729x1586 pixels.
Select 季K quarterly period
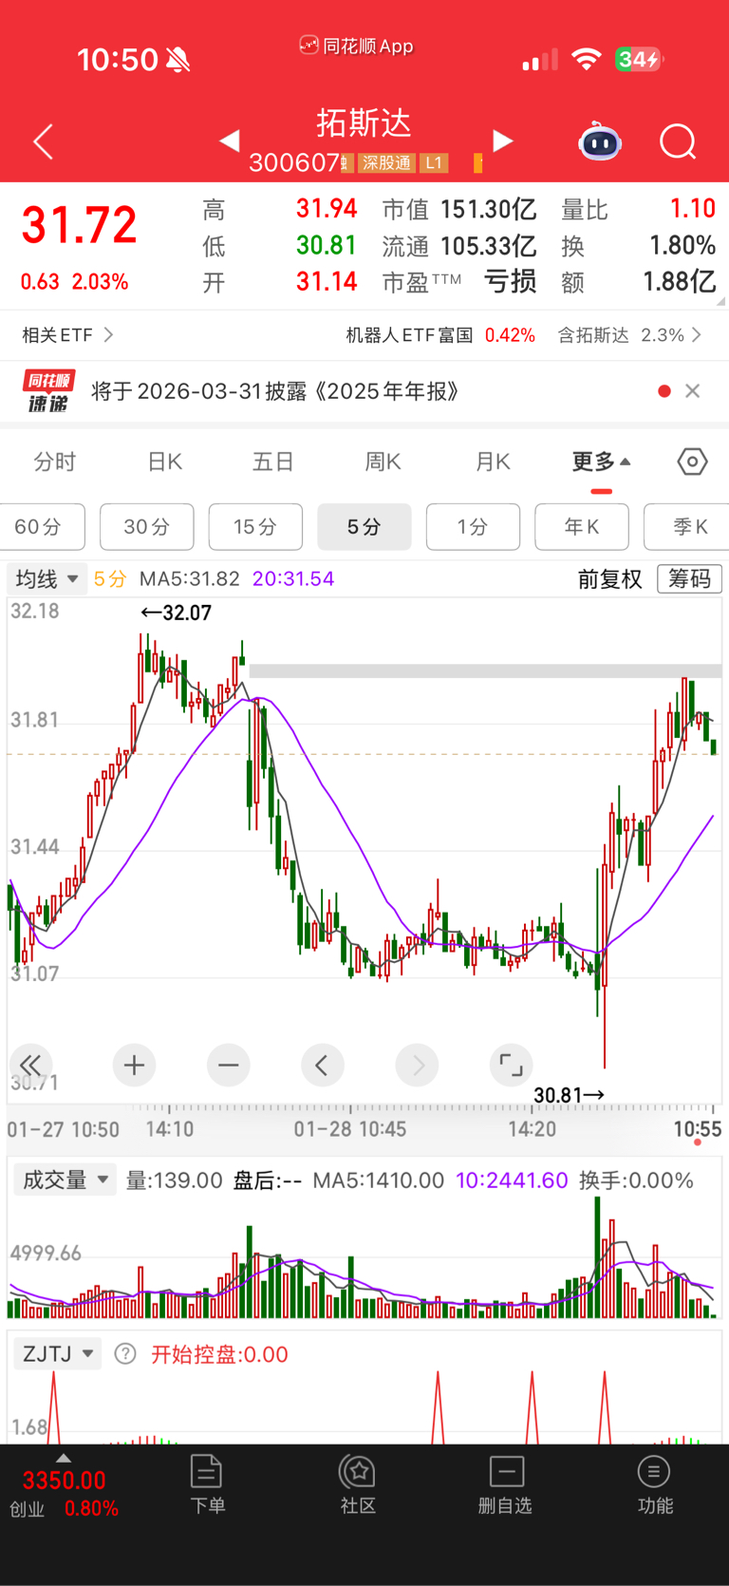point(687,527)
